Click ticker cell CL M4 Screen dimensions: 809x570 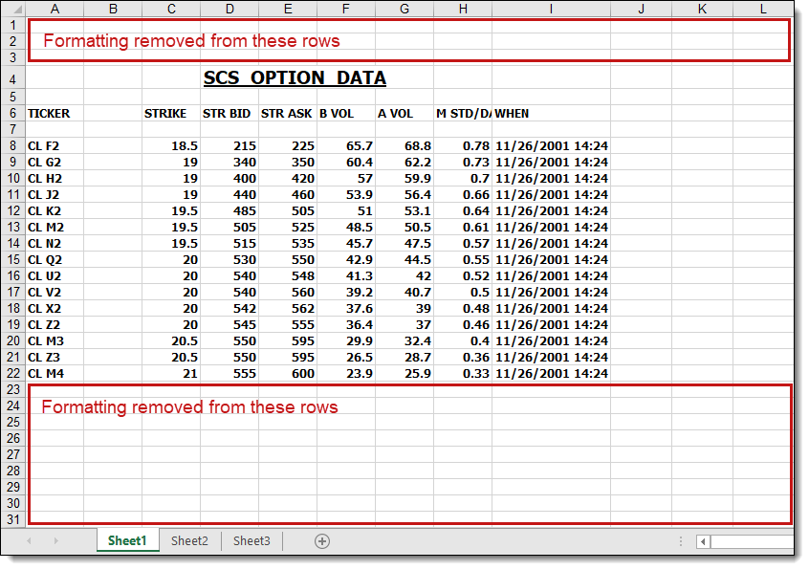[x=55, y=374]
